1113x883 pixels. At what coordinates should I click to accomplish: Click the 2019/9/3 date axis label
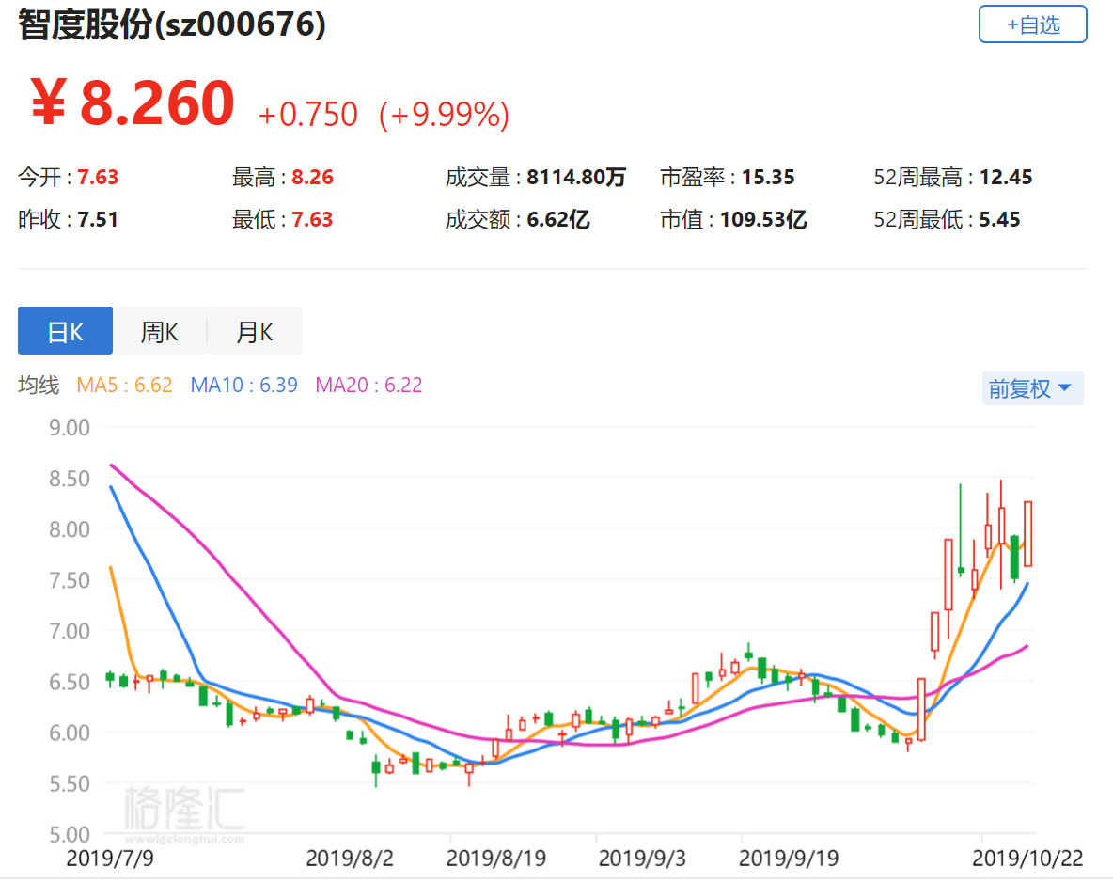[x=642, y=859]
